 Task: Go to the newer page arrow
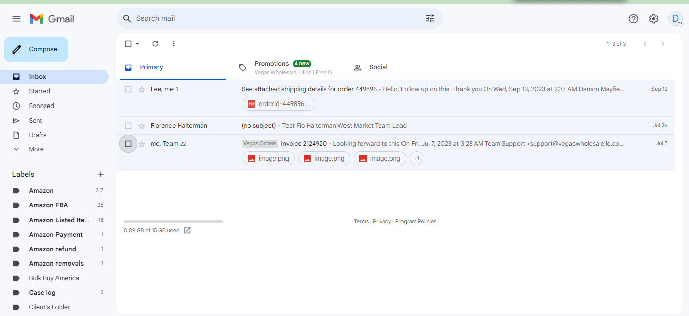(x=645, y=44)
